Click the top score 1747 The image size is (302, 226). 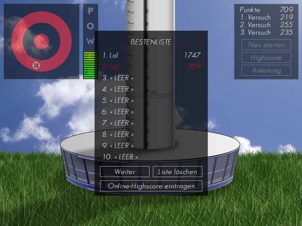point(192,55)
